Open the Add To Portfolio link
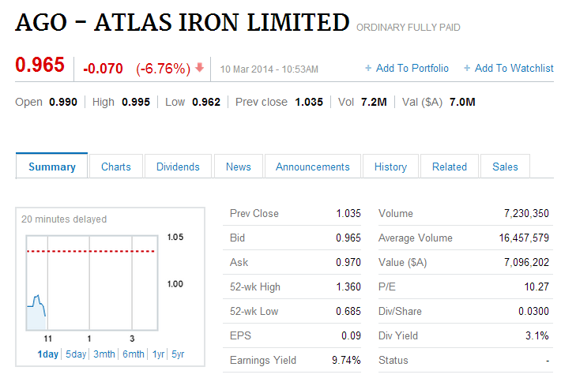Screen dimensions: 561x382 pos(412,69)
